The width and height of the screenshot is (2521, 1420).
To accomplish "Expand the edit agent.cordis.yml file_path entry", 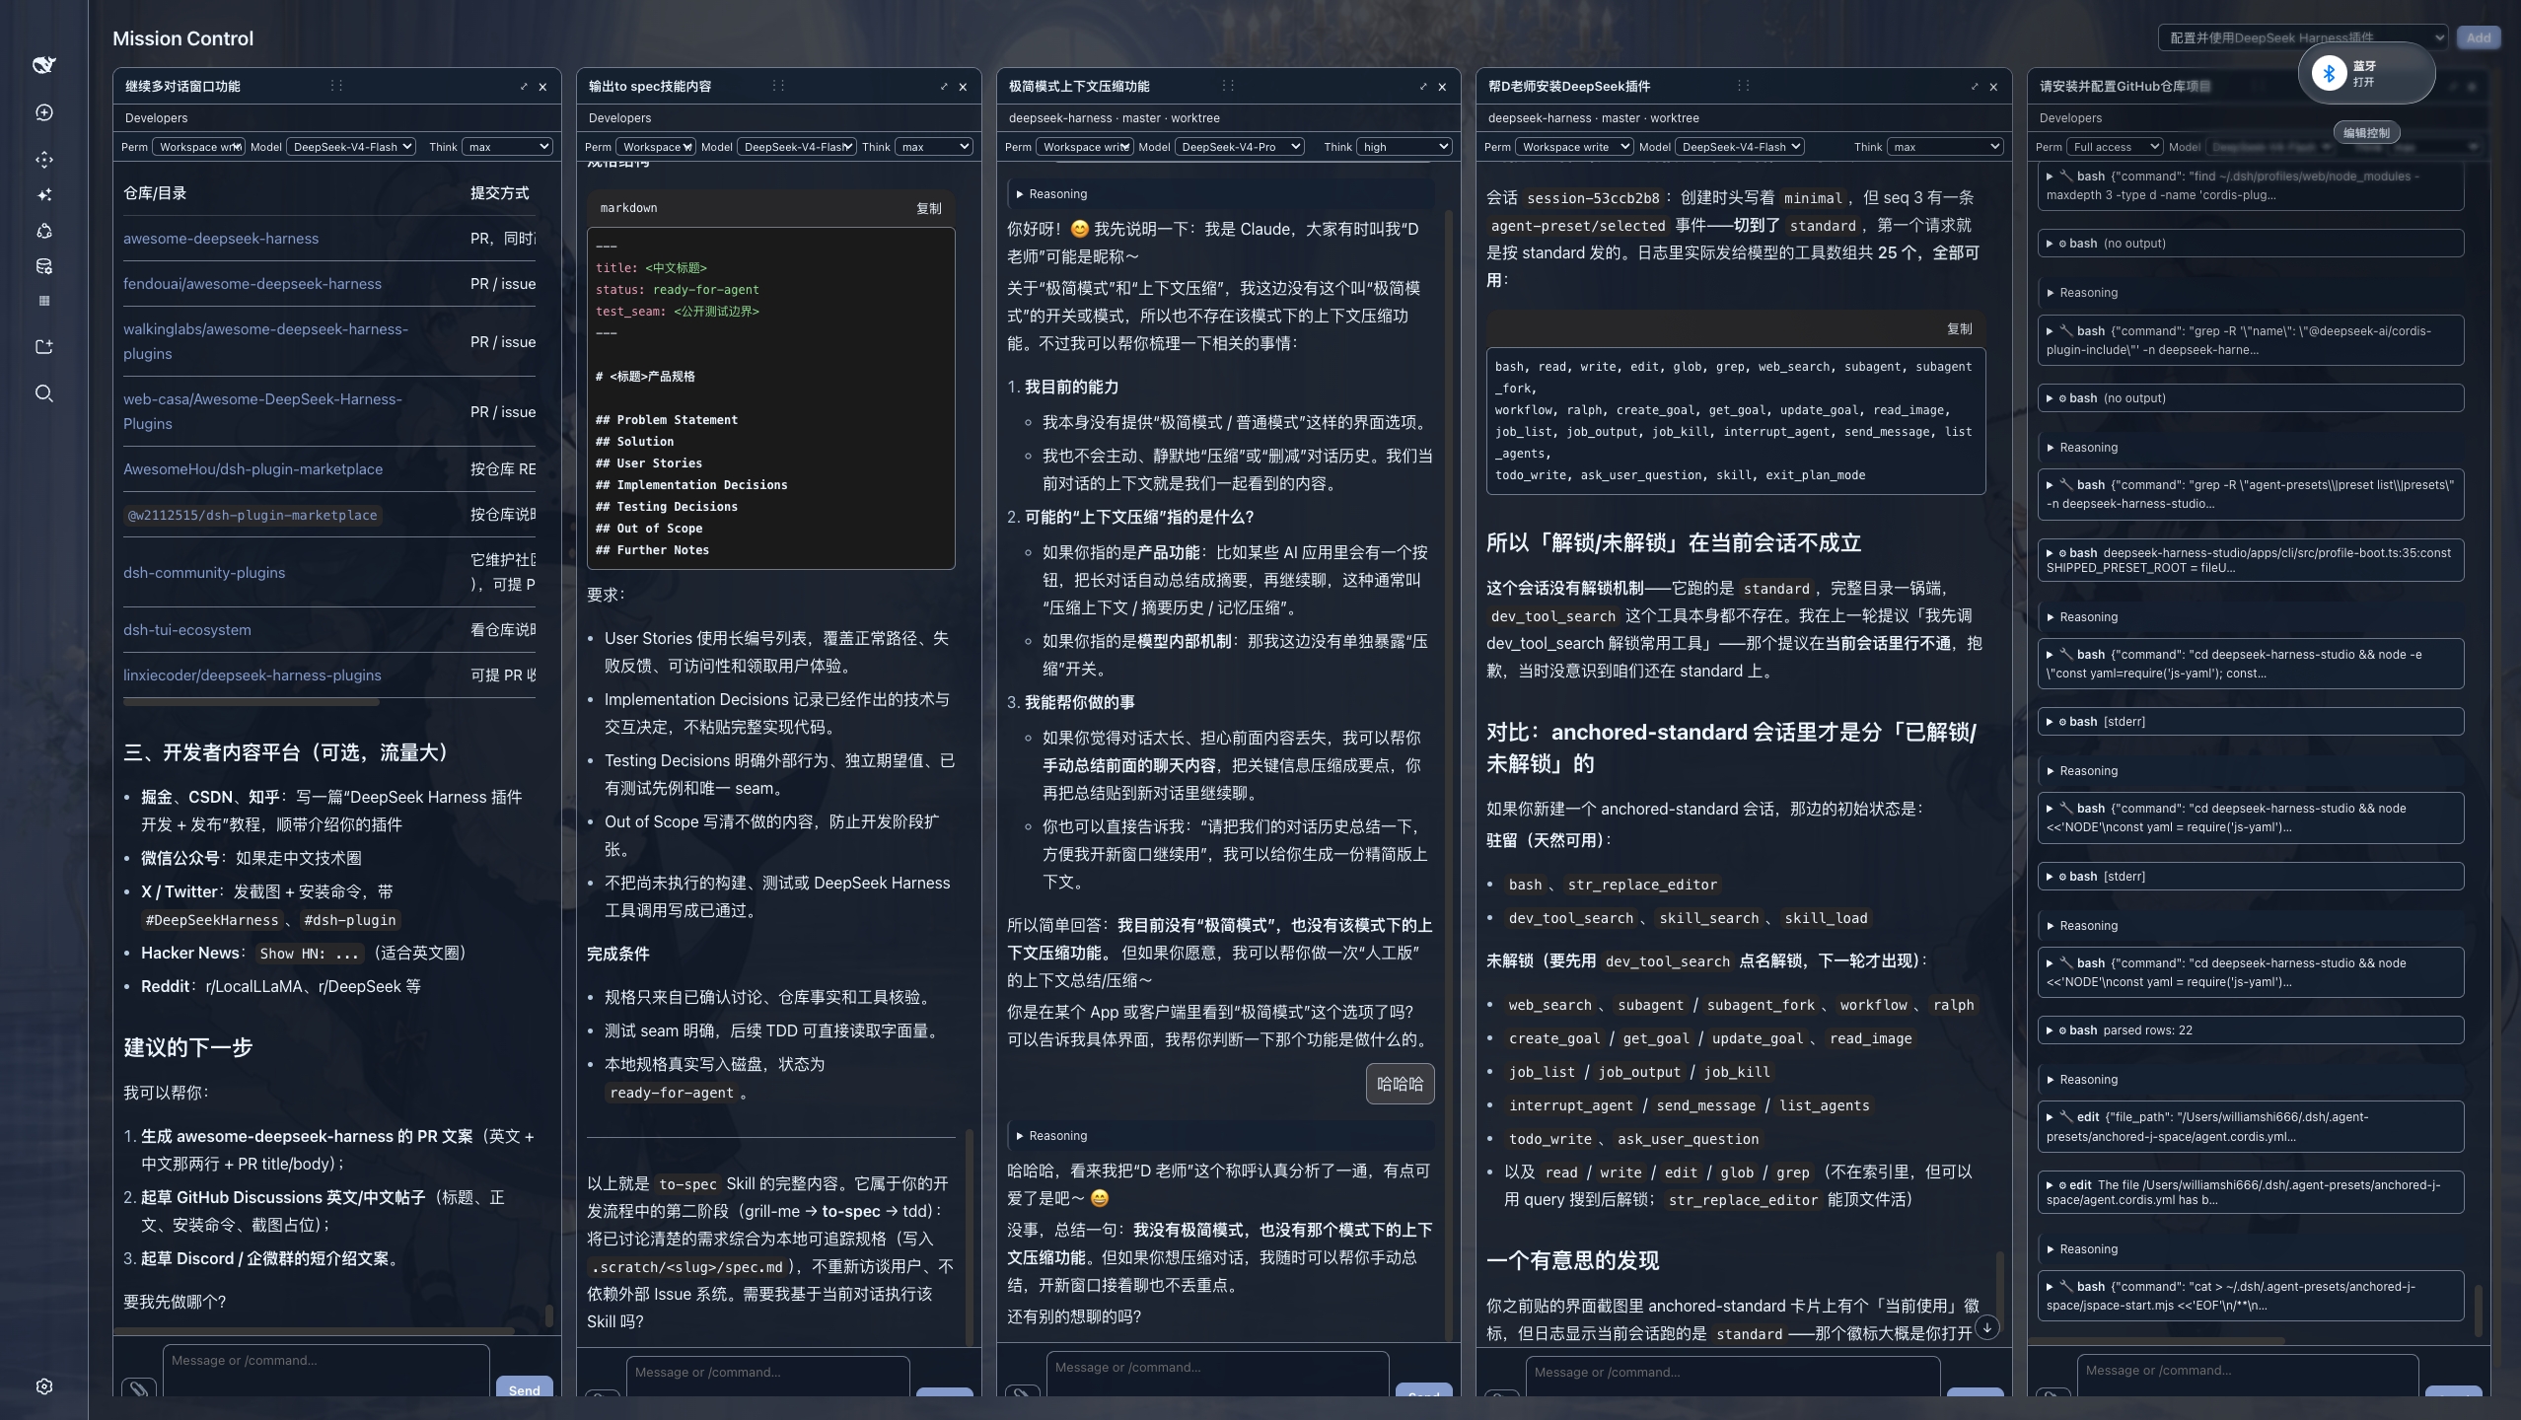I will [x=2251, y=1126].
